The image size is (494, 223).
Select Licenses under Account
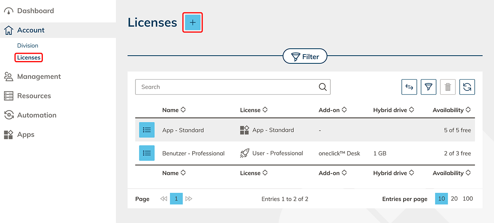(x=29, y=58)
